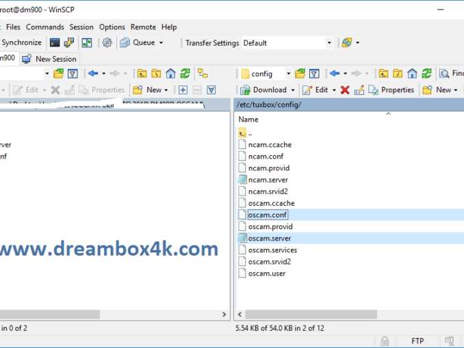The width and height of the screenshot is (464, 348).
Task: Go to local root directory icon
Action: (x=156, y=74)
